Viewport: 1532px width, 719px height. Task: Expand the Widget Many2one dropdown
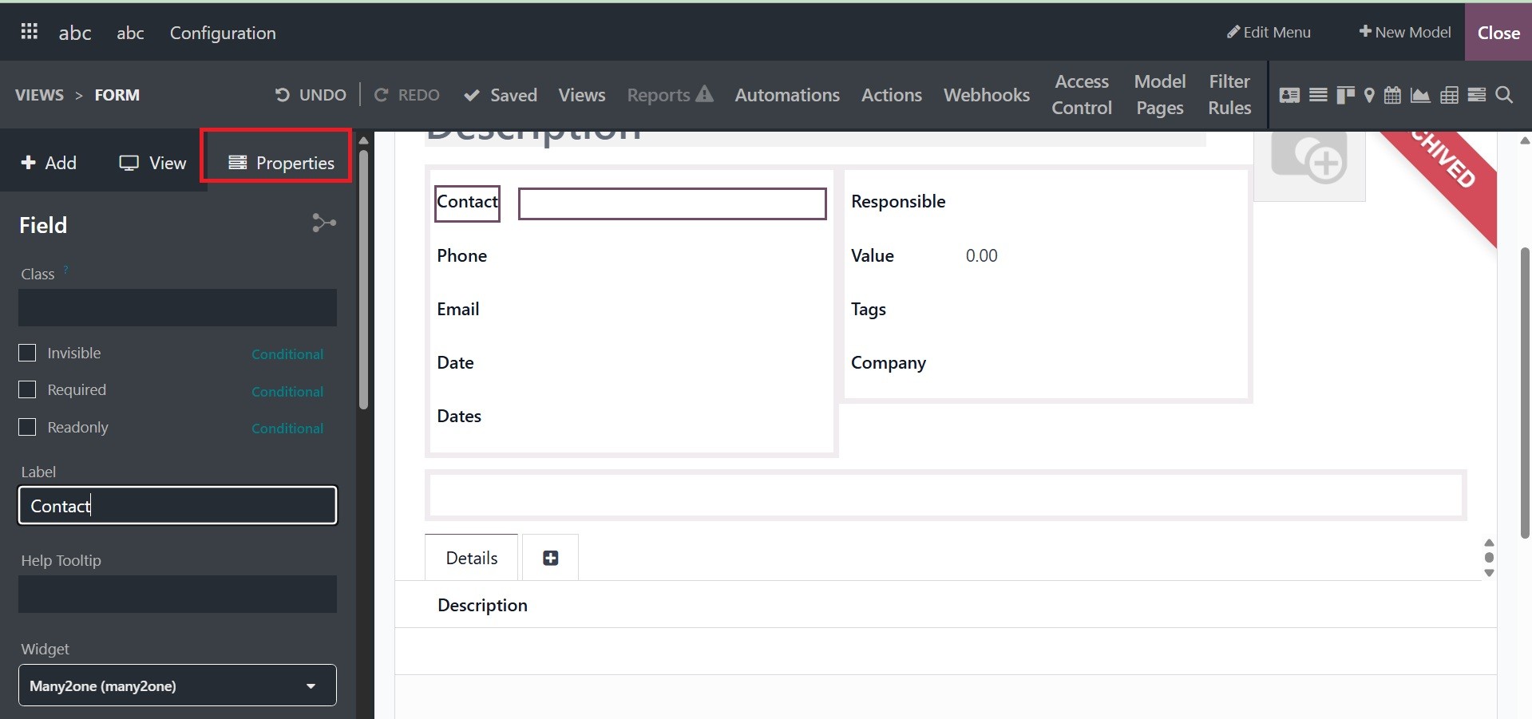coord(177,685)
